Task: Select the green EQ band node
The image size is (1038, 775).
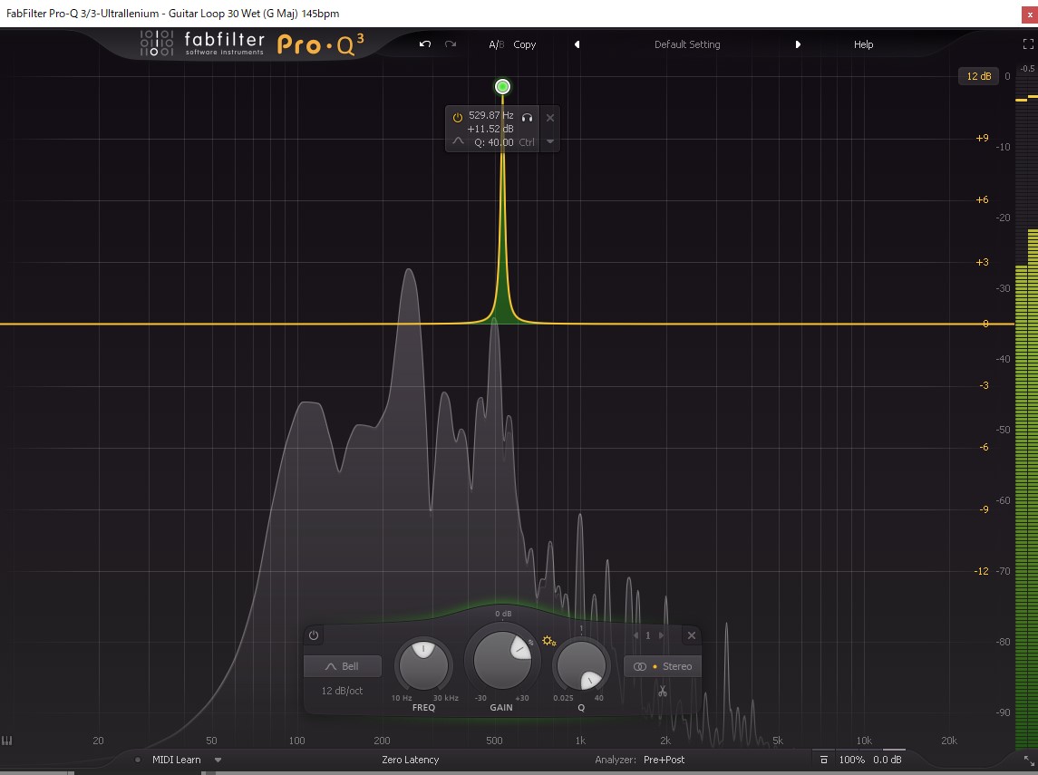Action: (x=502, y=87)
